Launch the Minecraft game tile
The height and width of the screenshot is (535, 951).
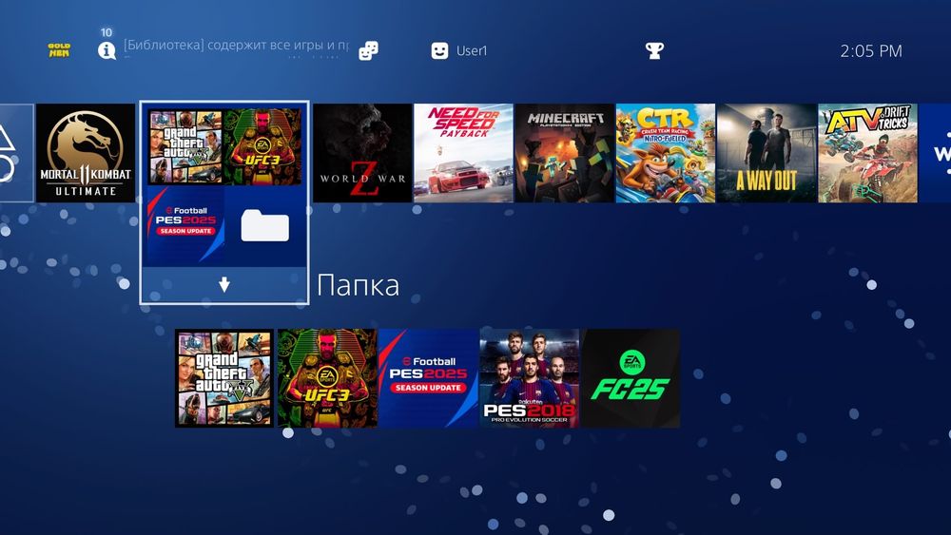point(565,153)
